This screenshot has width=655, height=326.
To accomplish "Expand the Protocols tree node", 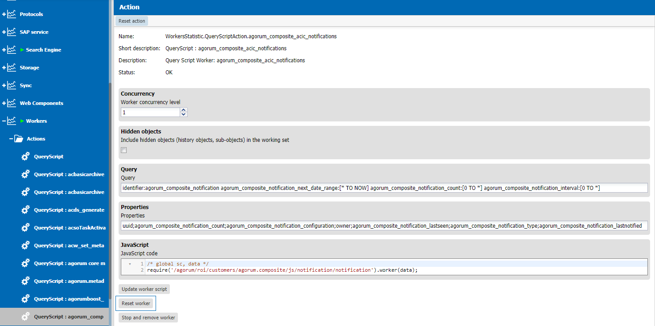I will coord(4,14).
